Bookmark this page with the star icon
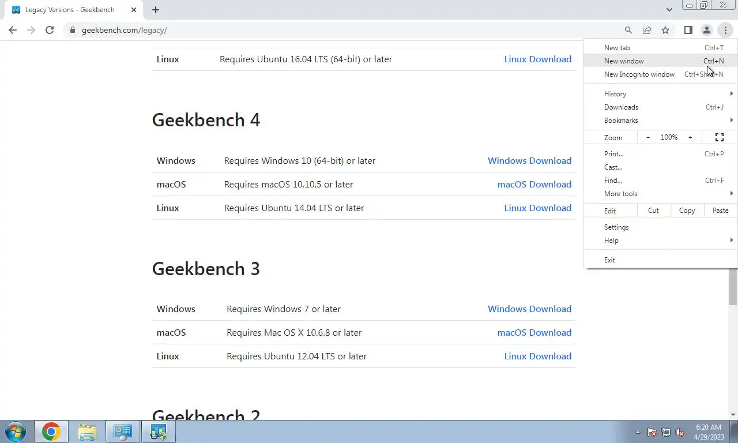The width and height of the screenshot is (738, 443). pyautogui.click(x=665, y=30)
